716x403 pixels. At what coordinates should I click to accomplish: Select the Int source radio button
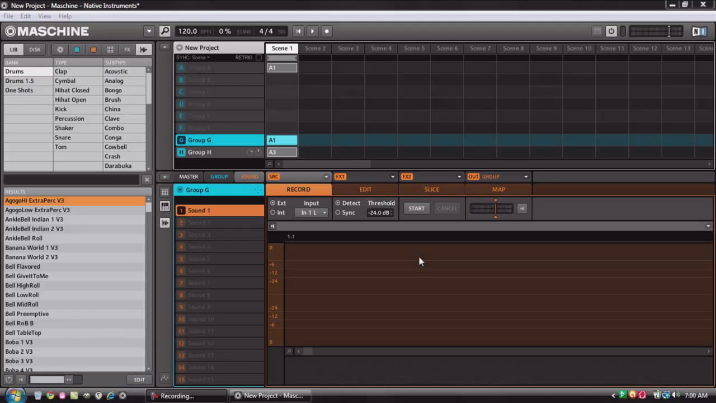pos(273,213)
